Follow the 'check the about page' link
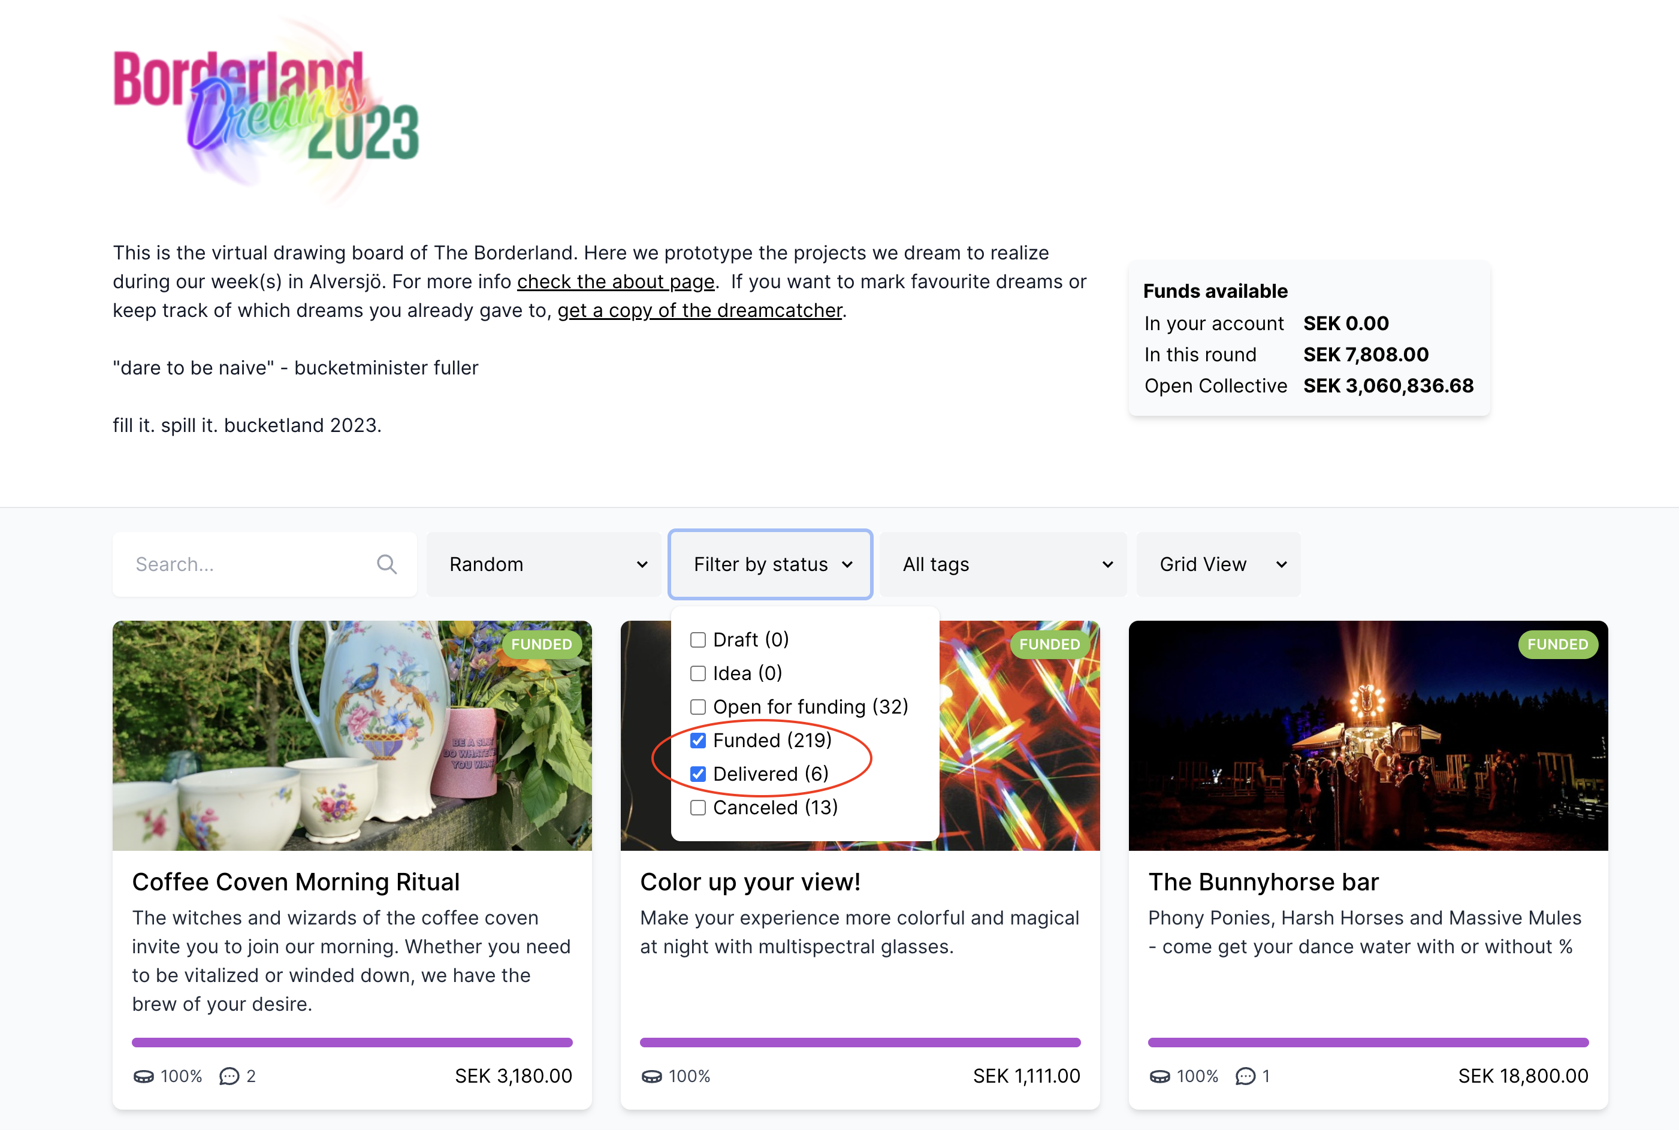The height and width of the screenshot is (1130, 1679). tap(615, 281)
